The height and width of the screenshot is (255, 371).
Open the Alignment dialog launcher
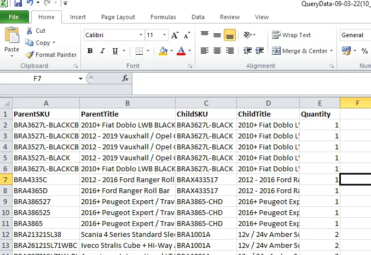point(332,66)
